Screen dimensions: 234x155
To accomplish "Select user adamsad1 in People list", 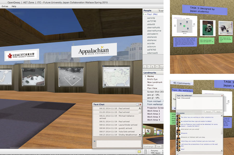I will [x=152, y=53].
